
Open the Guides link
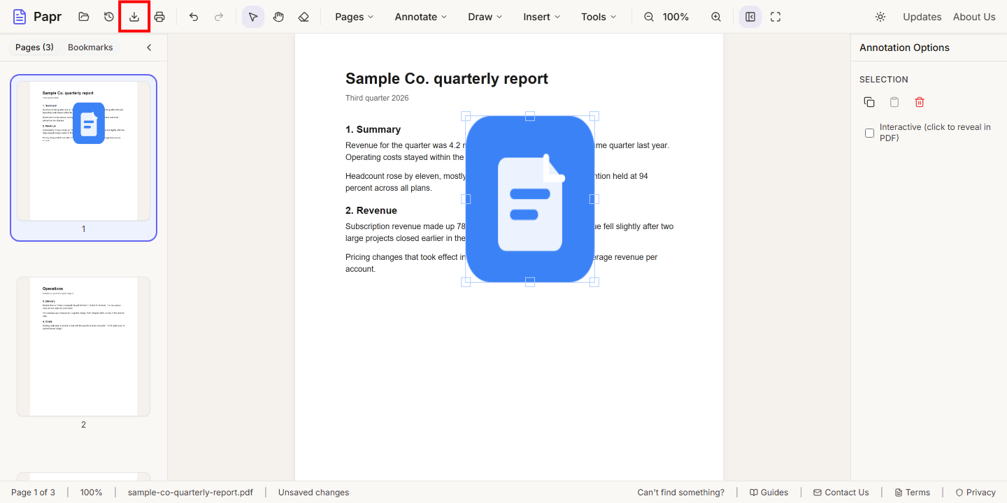(769, 493)
